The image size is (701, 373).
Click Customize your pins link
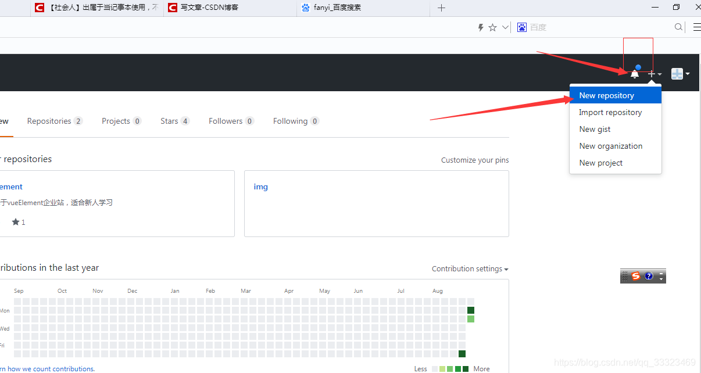tap(475, 160)
